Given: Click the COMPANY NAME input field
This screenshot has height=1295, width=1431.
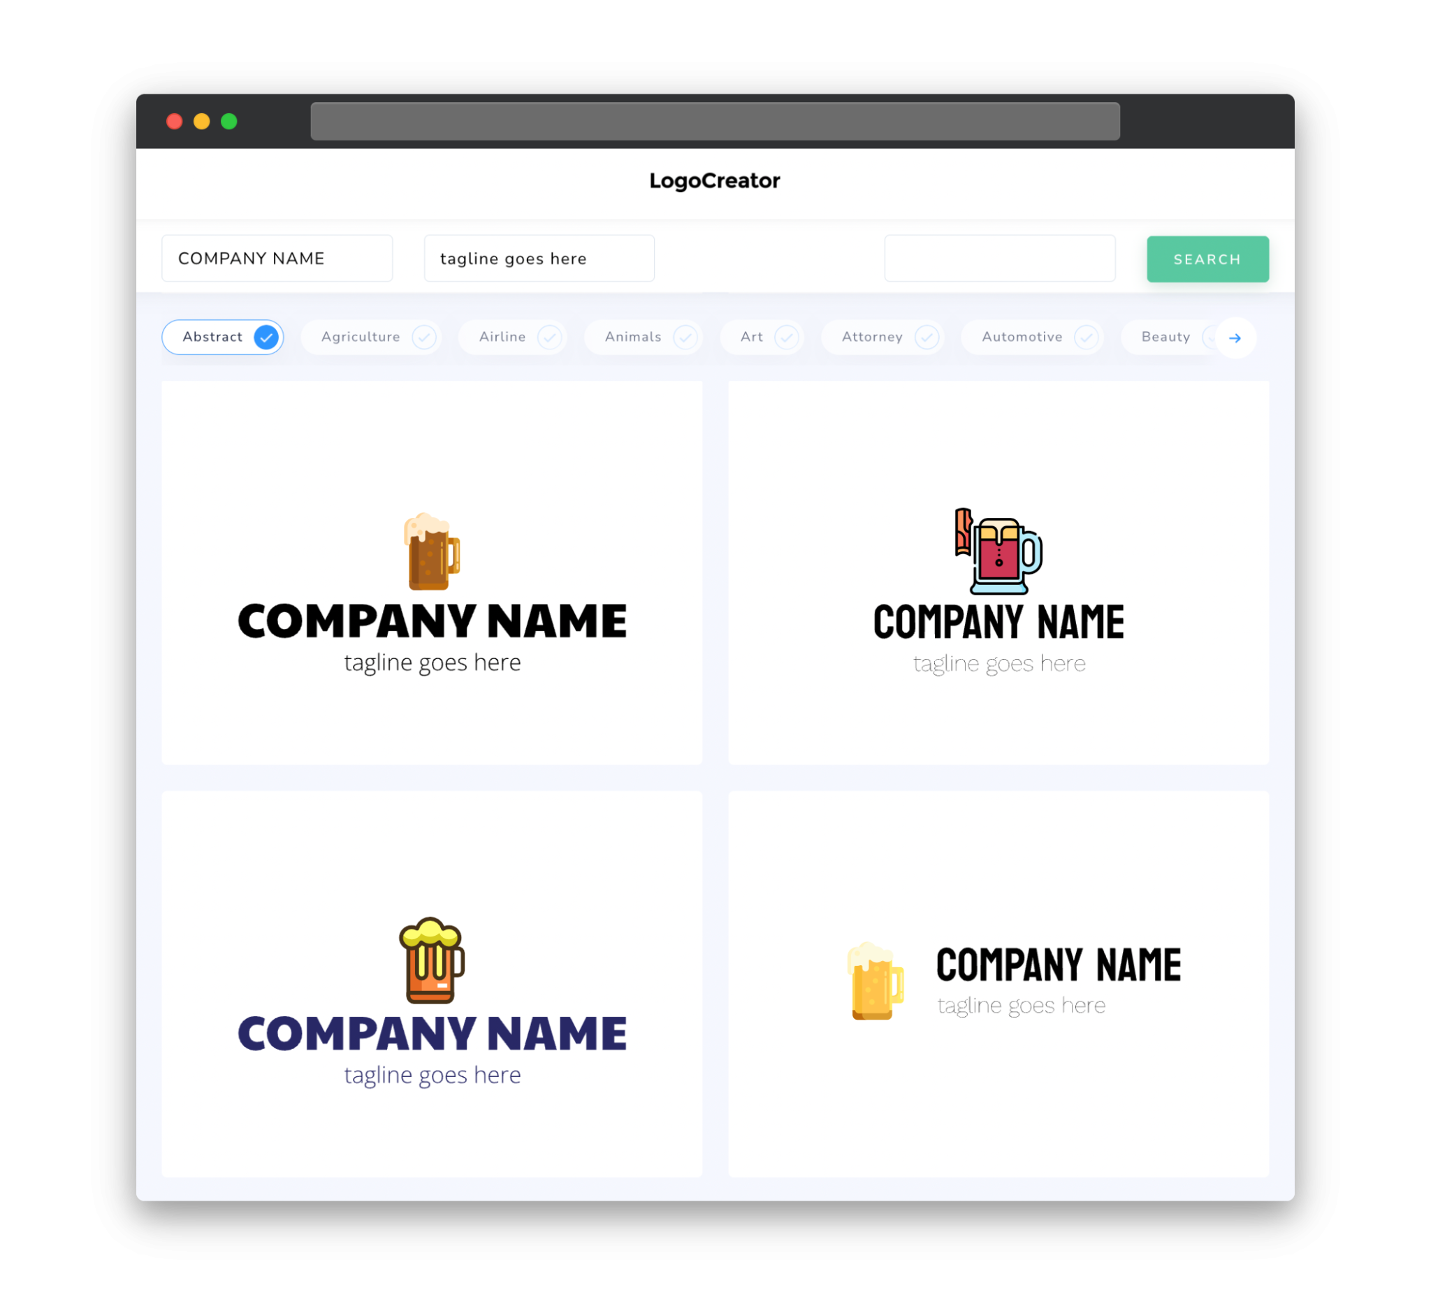Looking at the screenshot, I should (x=277, y=258).
